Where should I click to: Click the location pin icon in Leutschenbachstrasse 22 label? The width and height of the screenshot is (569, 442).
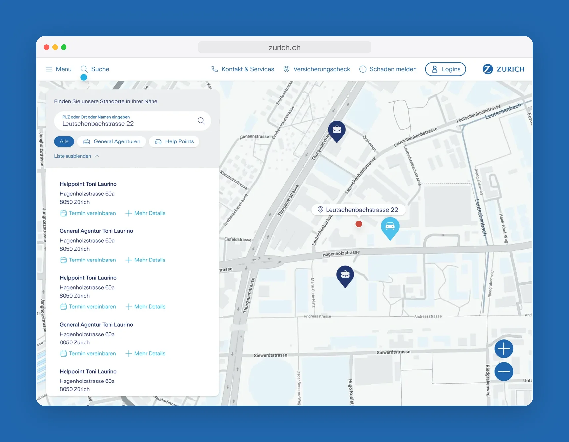click(320, 210)
